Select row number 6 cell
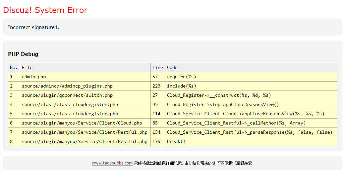Image resolution: width=344 pixels, height=179 pixels. tap(14, 123)
